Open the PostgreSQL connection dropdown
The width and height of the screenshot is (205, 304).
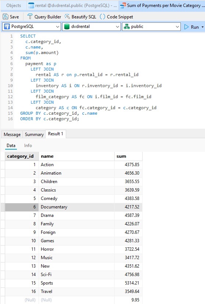31,26
